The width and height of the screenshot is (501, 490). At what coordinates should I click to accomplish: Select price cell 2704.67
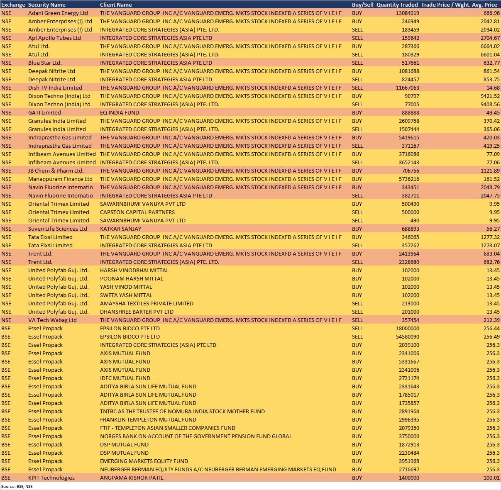(x=490, y=38)
